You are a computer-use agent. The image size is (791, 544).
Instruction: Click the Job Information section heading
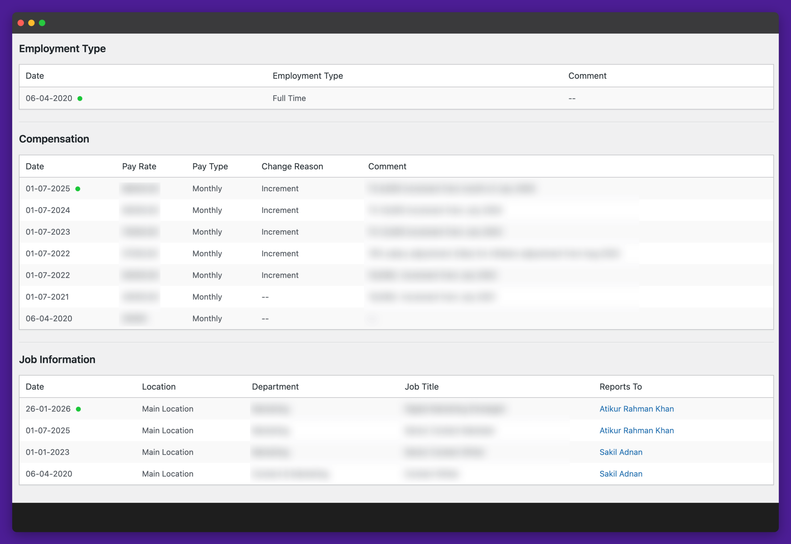coord(57,359)
